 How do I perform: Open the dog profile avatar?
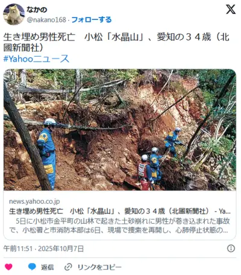click(14, 14)
